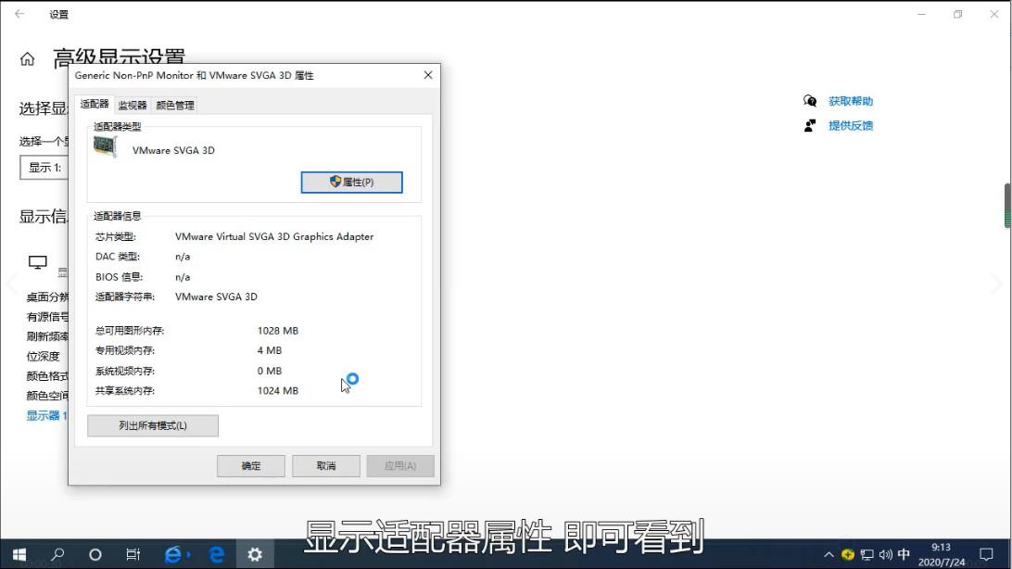Switch to the 颜色管理 tab
This screenshot has width=1012, height=569.
pos(175,105)
